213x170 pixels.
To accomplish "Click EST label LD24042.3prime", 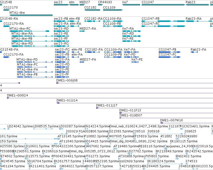I will coord(20,126).
